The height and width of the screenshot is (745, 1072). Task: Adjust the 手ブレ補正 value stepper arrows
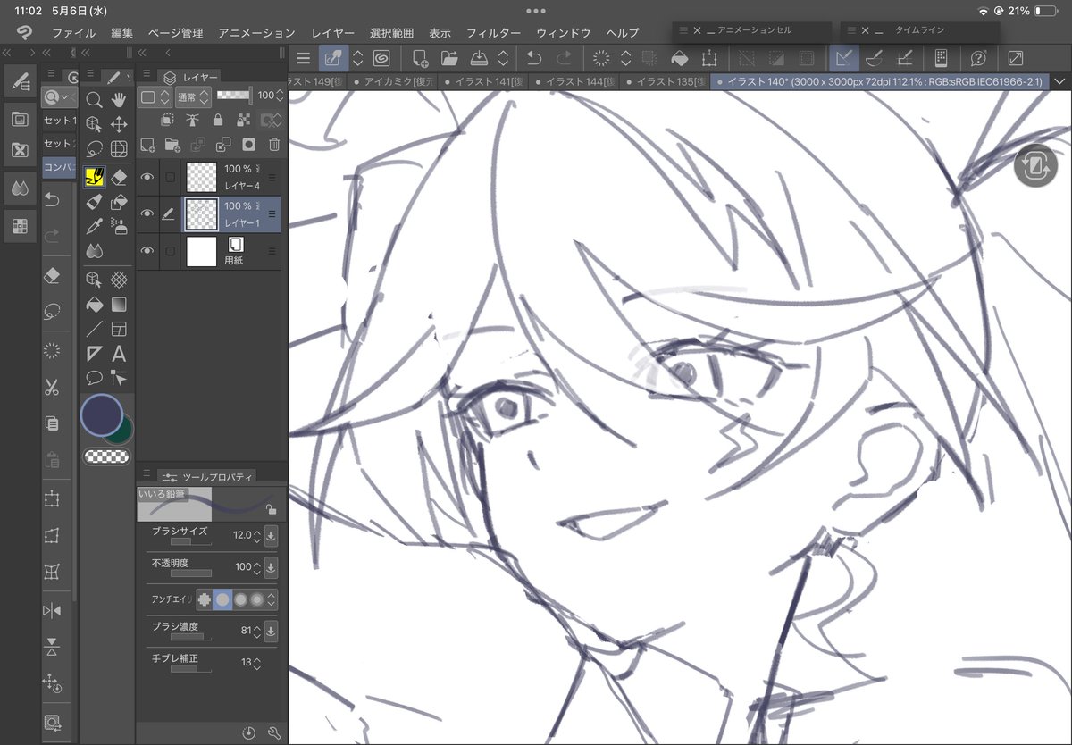click(x=257, y=664)
